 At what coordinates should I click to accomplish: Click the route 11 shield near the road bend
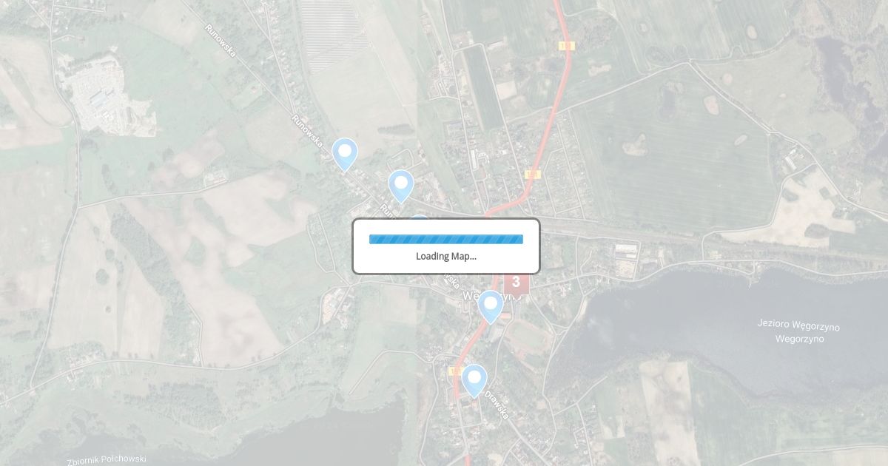pos(533,174)
